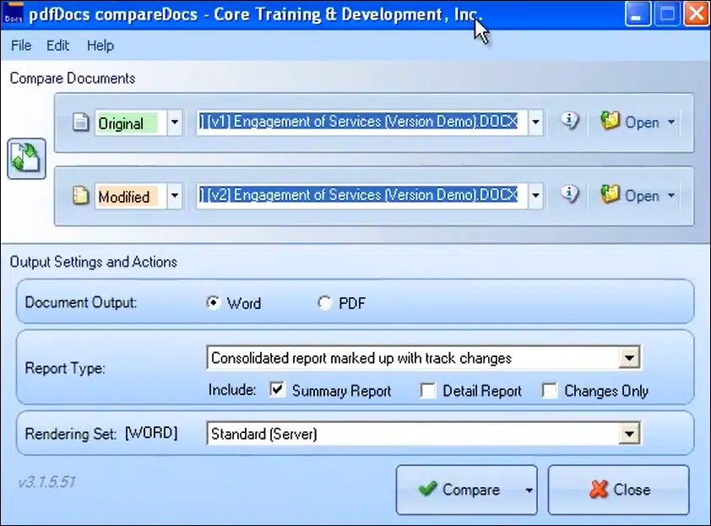The image size is (711, 526).
Task: Open the v2 file path dropdown
Action: 535,195
